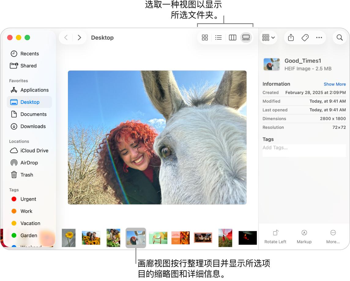
Task: Click the Share icon
Action: pos(291,38)
